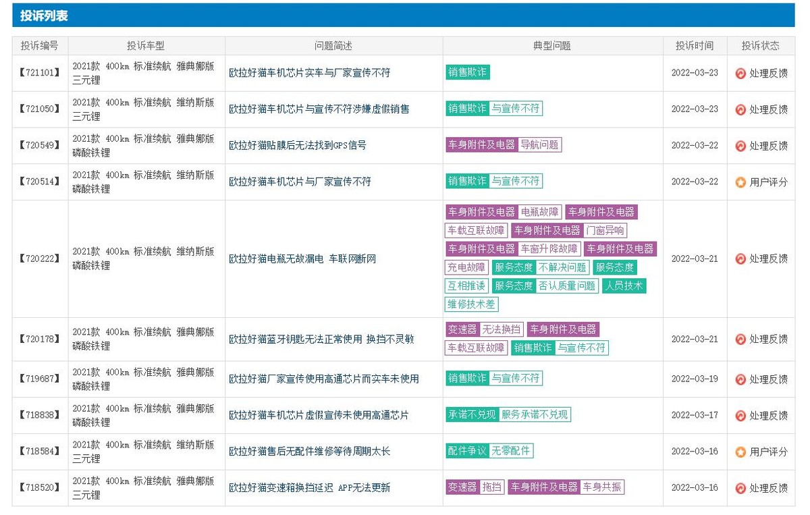Click the 电瓶故障 tag

(x=539, y=212)
